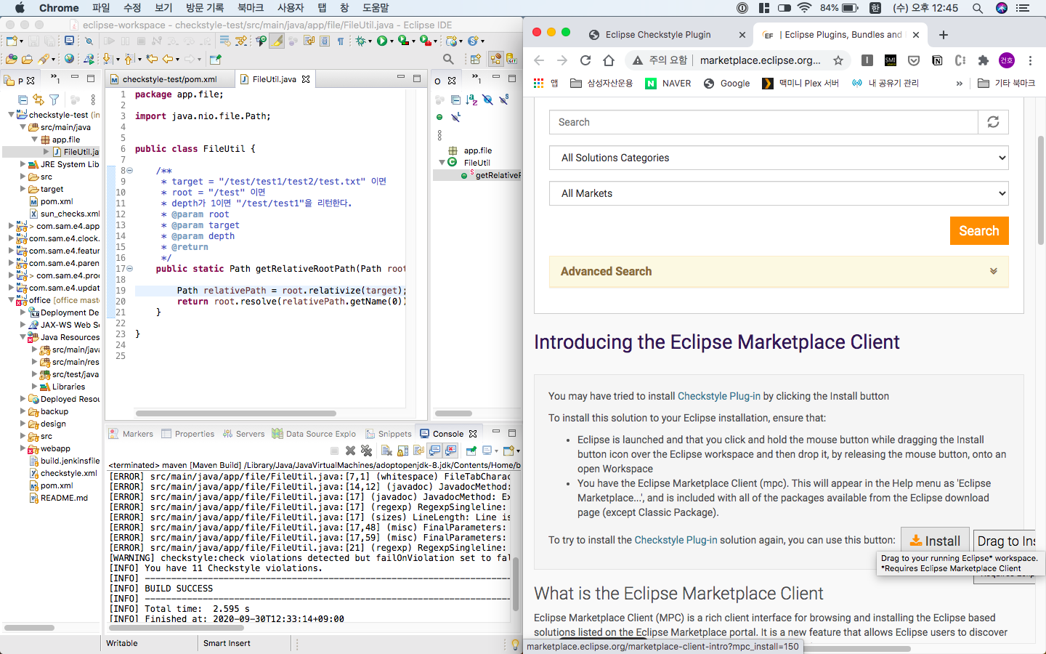Image resolution: width=1046 pixels, height=654 pixels.
Task: Click Last Edit Location icon in Eclipse
Action: coord(152,60)
